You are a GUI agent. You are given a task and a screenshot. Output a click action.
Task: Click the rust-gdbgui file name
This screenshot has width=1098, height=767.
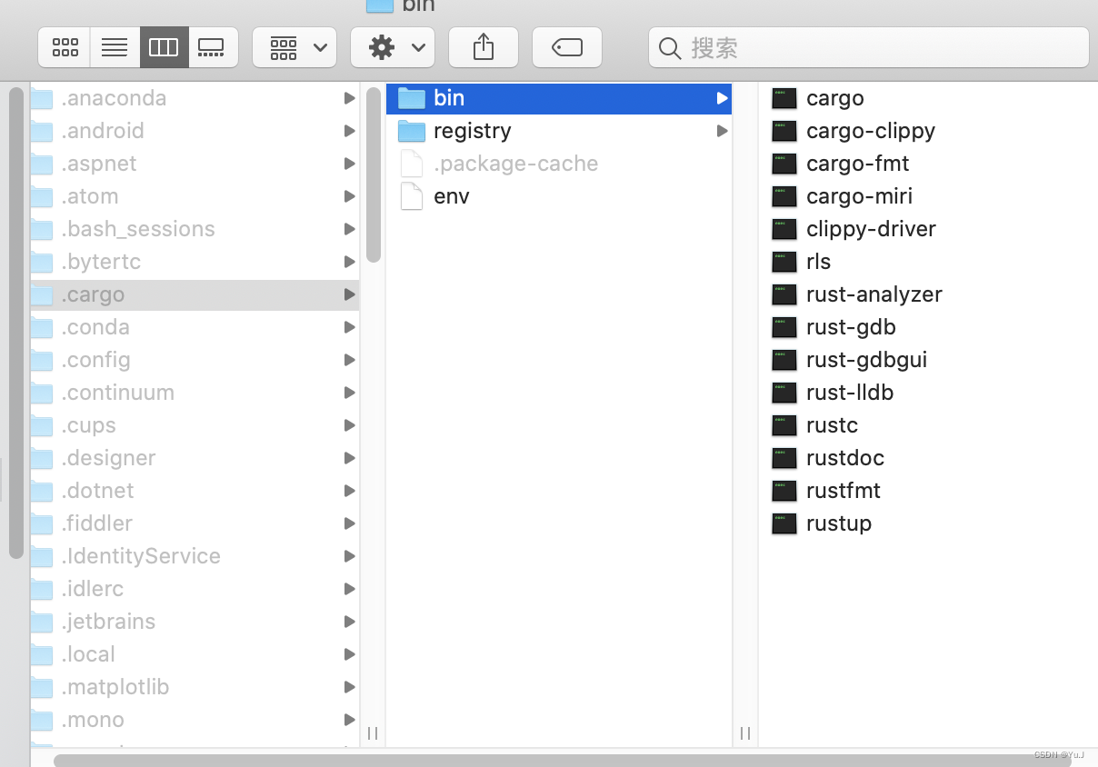click(x=867, y=360)
